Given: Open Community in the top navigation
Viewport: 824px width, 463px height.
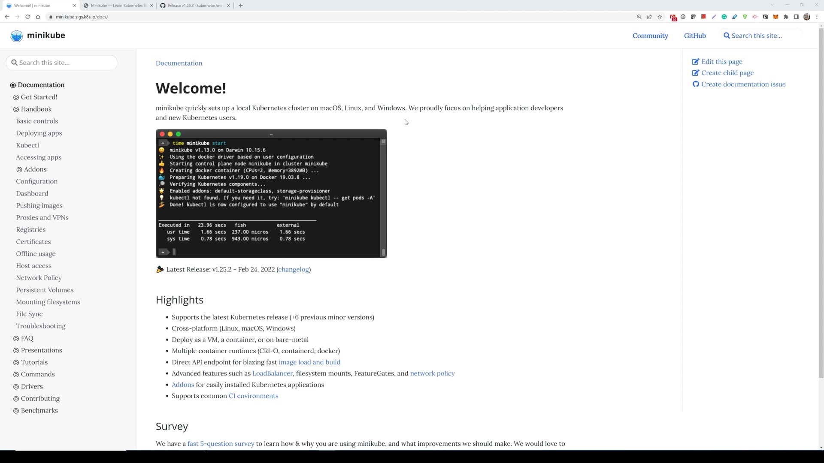Looking at the screenshot, I should [650, 36].
